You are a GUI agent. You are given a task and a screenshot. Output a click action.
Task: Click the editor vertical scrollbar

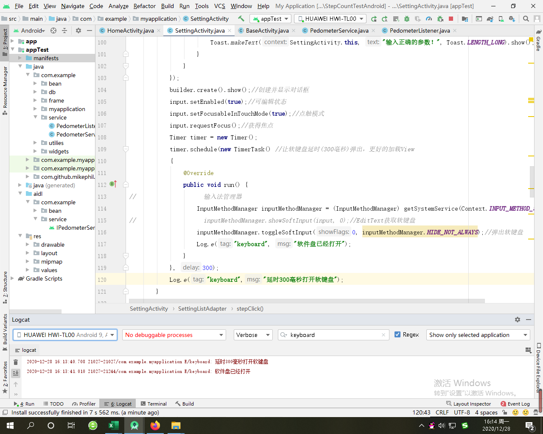532,182
